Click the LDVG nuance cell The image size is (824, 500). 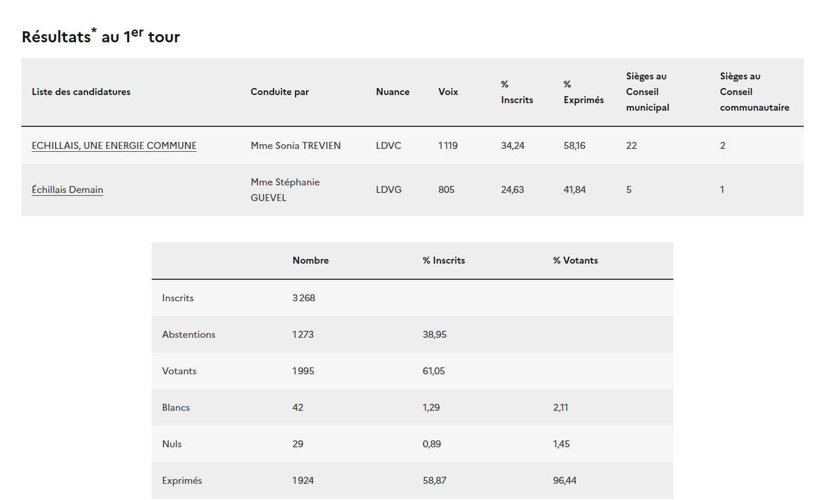[x=389, y=189]
